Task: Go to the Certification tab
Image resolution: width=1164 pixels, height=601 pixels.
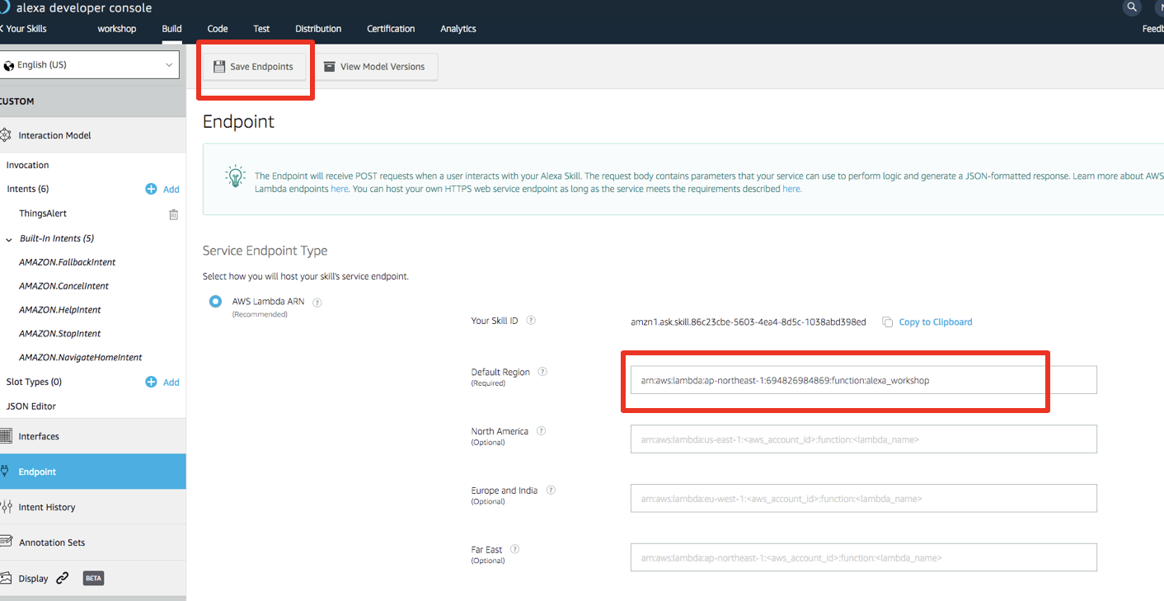Action: (x=391, y=29)
